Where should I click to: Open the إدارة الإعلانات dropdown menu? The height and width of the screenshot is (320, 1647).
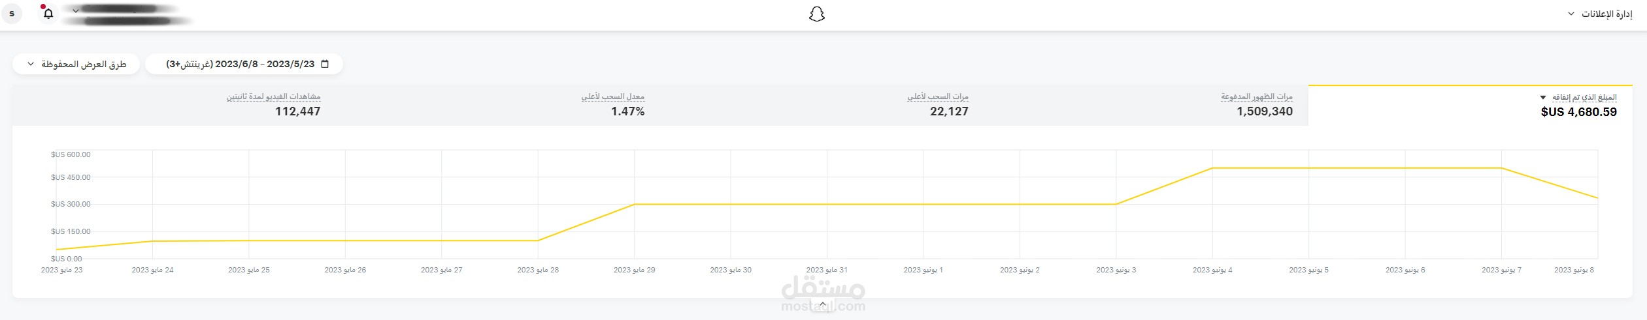[x=1599, y=14]
